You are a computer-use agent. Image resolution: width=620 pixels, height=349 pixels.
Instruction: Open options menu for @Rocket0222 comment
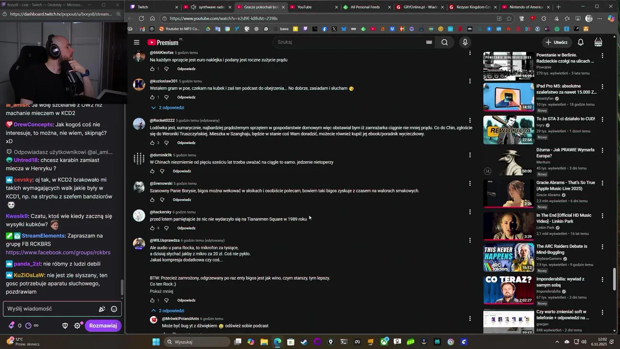470,120
